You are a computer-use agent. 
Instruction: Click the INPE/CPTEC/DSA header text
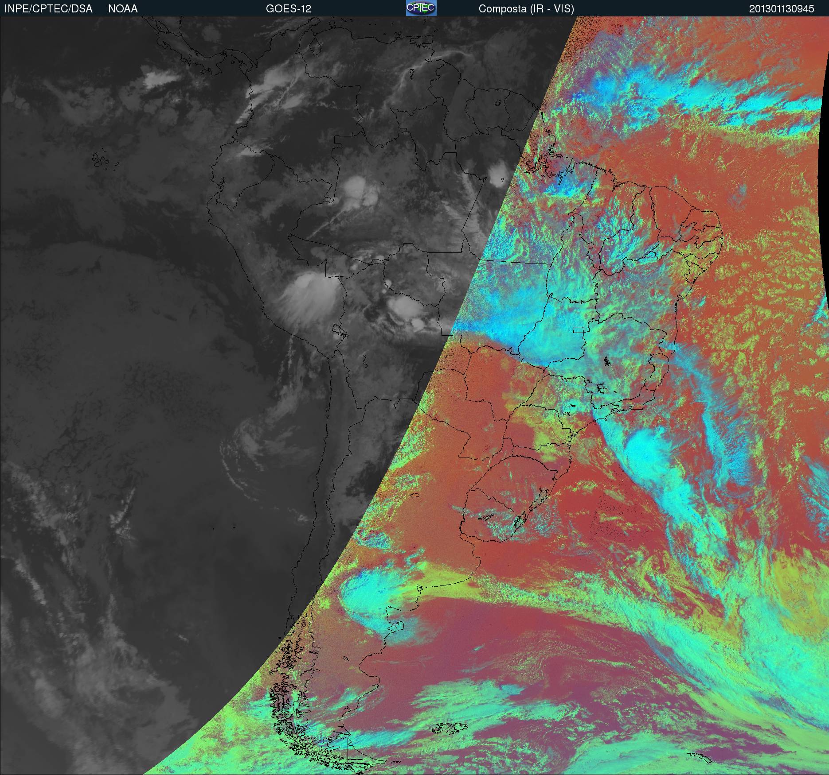click(x=48, y=9)
